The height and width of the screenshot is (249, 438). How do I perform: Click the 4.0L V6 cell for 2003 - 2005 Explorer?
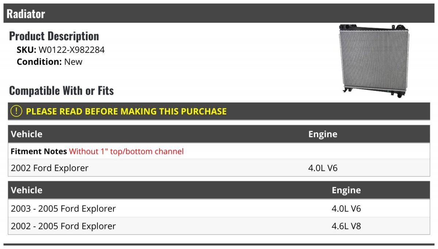click(346, 209)
